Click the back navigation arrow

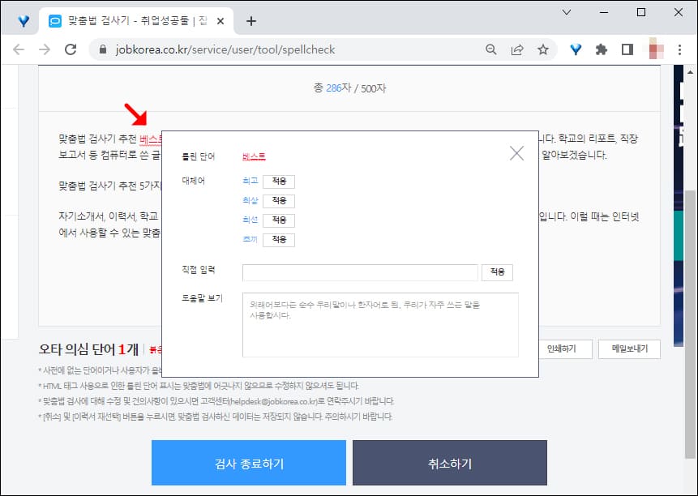[x=19, y=49]
